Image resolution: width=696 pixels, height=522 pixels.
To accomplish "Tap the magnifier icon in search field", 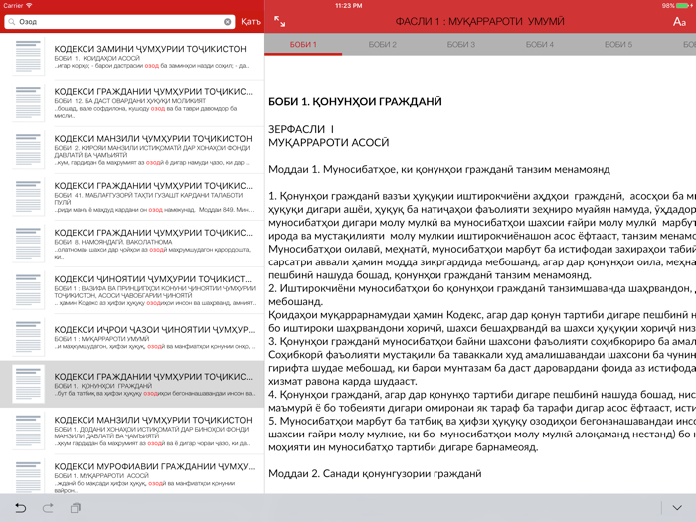I will pyautogui.click(x=12, y=21).
